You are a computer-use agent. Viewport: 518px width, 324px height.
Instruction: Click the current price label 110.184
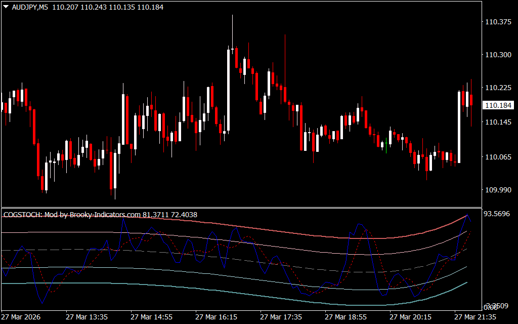point(497,105)
